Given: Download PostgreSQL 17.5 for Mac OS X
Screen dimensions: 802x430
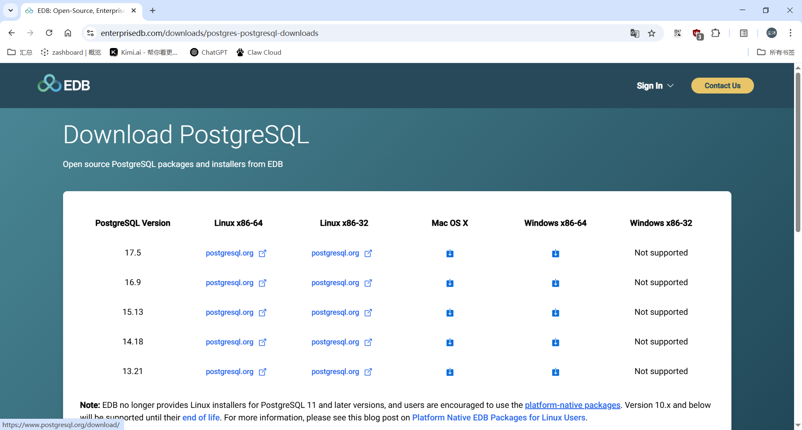Looking at the screenshot, I should point(449,253).
